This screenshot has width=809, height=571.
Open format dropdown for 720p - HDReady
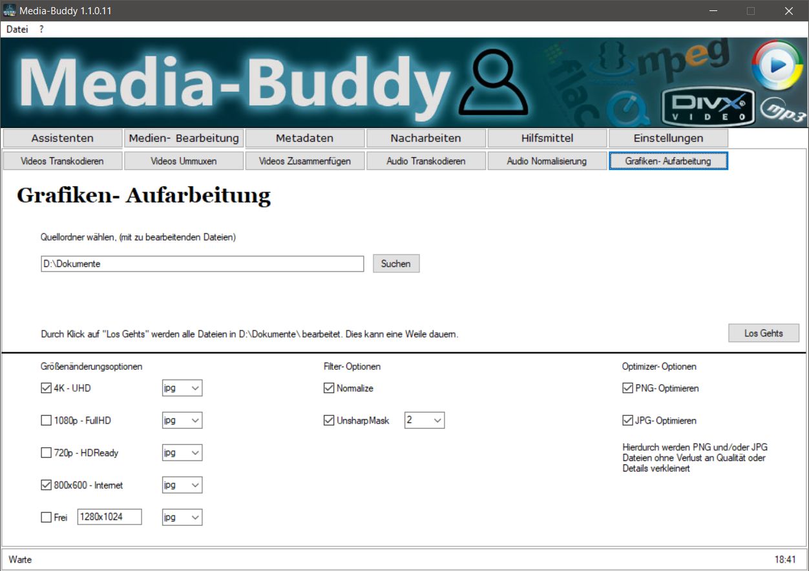pos(182,453)
